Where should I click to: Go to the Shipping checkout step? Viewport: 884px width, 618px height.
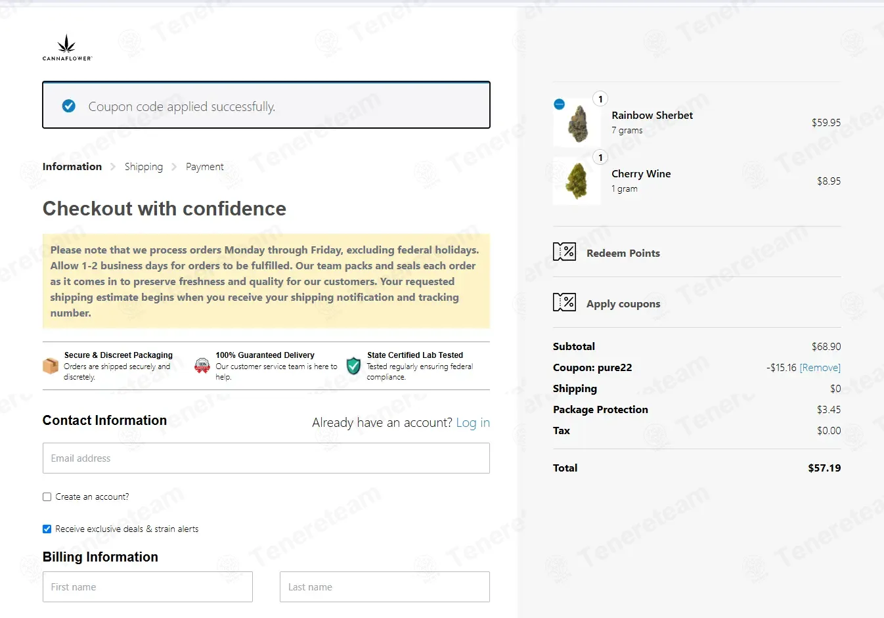(x=144, y=167)
